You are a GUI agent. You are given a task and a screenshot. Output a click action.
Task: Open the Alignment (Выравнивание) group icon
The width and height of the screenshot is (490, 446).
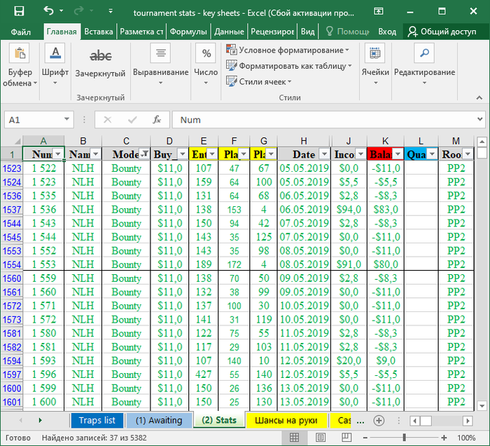tap(160, 54)
